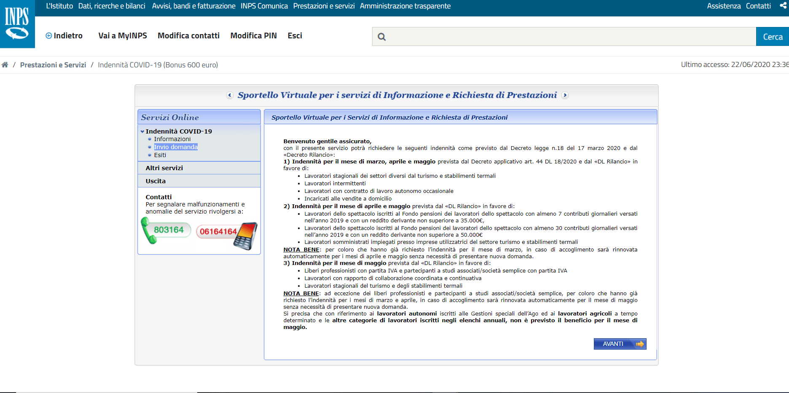Open Prestazioni e servizi menu
The width and height of the screenshot is (789, 393).
pyautogui.click(x=324, y=6)
